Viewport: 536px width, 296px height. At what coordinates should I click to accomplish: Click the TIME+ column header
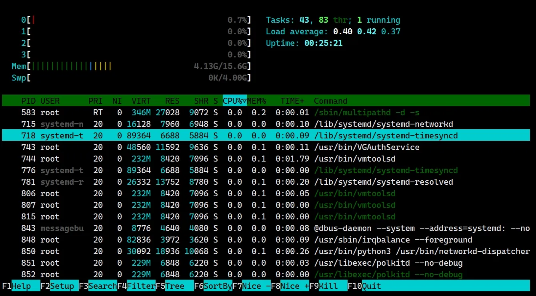(x=292, y=101)
